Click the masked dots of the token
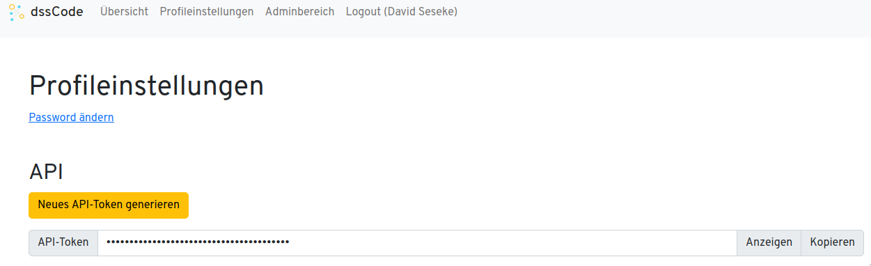 click(x=198, y=242)
